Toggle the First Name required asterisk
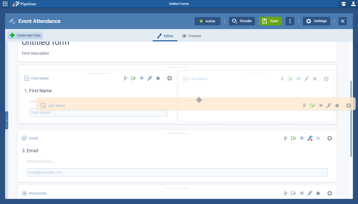The height and width of the screenshot is (204, 358). tap(158, 78)
